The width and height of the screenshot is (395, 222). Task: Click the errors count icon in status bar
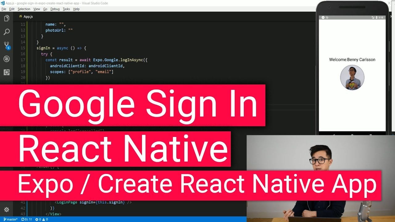point(36,220)
